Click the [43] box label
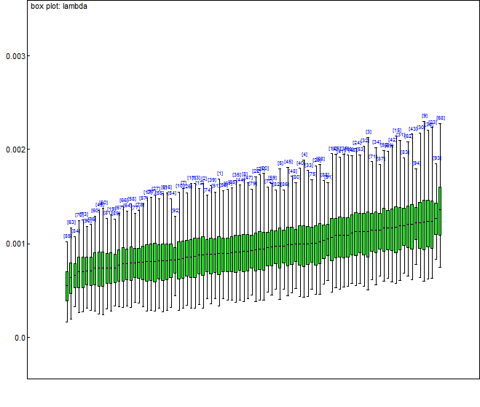This screenshot has height=407, width=480. pos(413,129)
